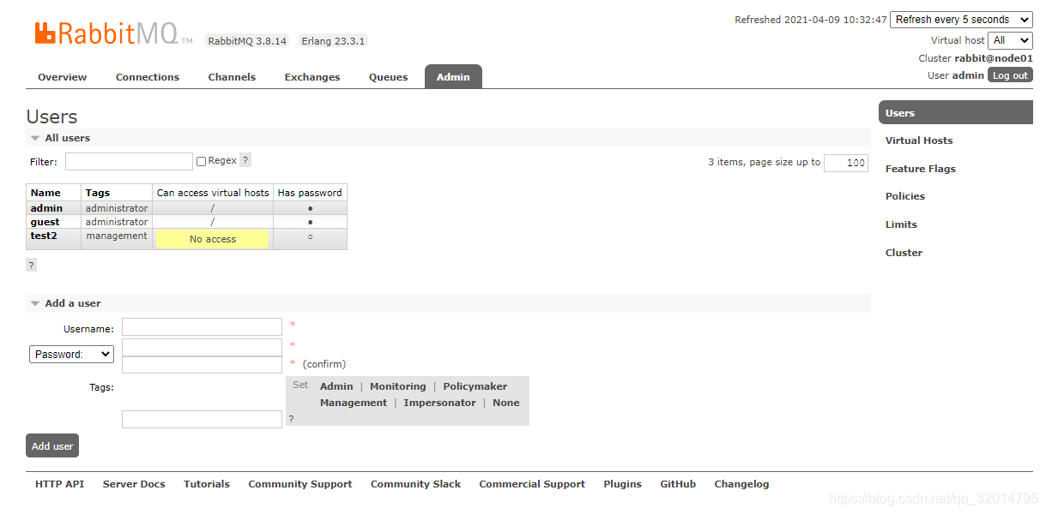Open the Tutorials footer link
The width and height of the screenshot is (1046, 514).
207,484
